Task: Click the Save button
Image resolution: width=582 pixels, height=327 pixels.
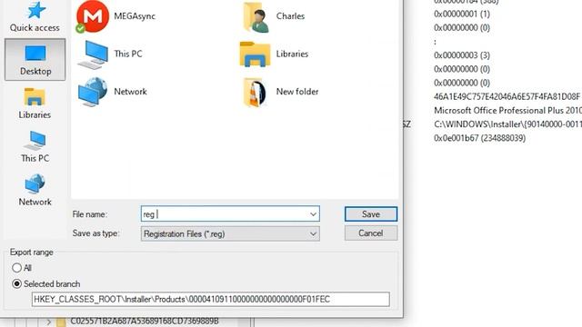Action: (x=371, y=214)
